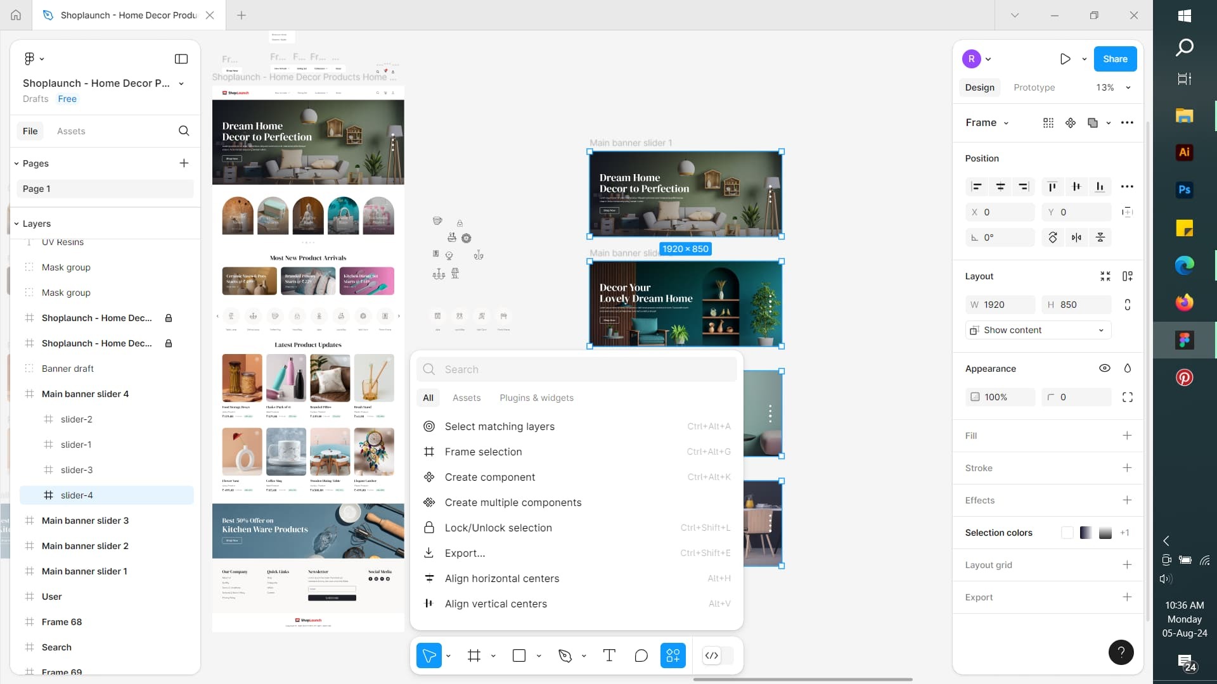Add a Stroke with plus button
The height and width of the screenshot is (684, 1217).
(1127, 468)
